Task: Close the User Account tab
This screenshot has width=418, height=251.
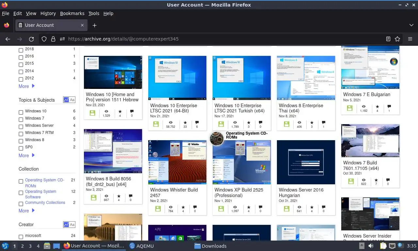Action: point(82,25)
